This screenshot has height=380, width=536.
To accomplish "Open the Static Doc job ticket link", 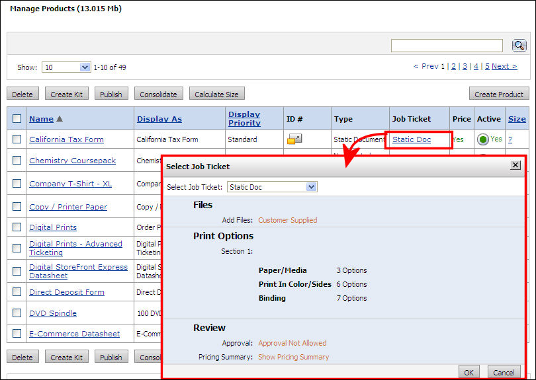I will (412, 139).
